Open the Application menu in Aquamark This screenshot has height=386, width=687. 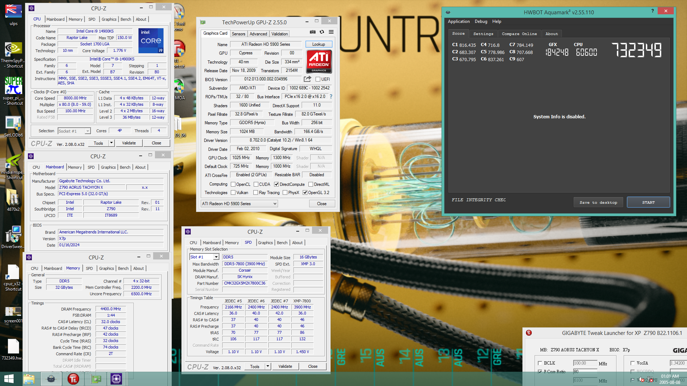click(x=459, y=21)
